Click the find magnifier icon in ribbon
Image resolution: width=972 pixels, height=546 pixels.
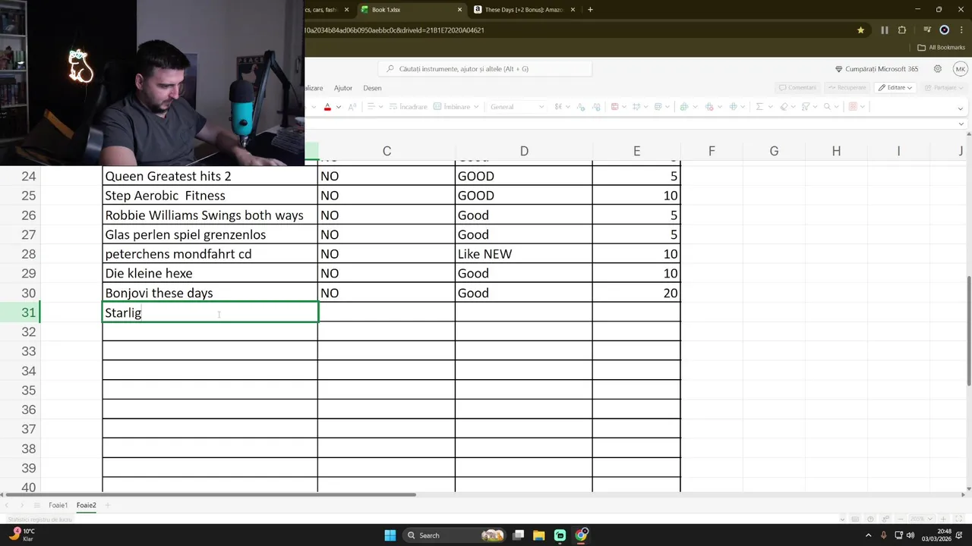click(828, 107)
